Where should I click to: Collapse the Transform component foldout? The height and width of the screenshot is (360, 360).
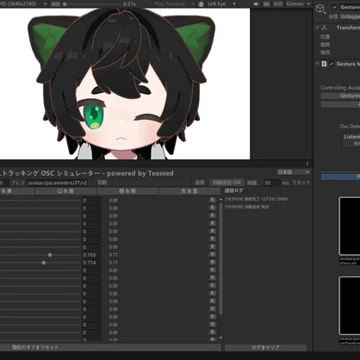tap(318, 28)
